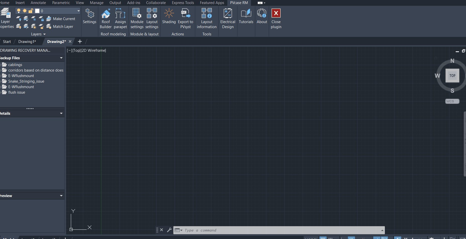Switch to the Annotate ribbon tab

pyautogui.click(x=38, y=3)
